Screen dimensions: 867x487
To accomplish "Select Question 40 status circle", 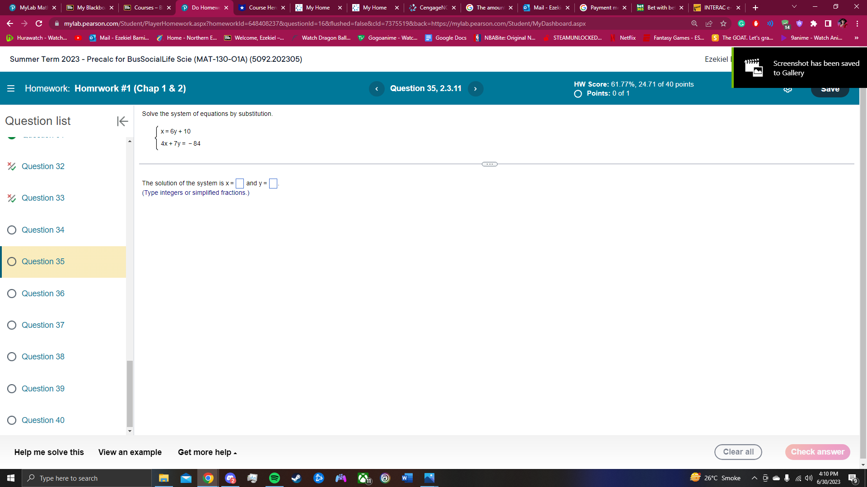I will point(12,420).
